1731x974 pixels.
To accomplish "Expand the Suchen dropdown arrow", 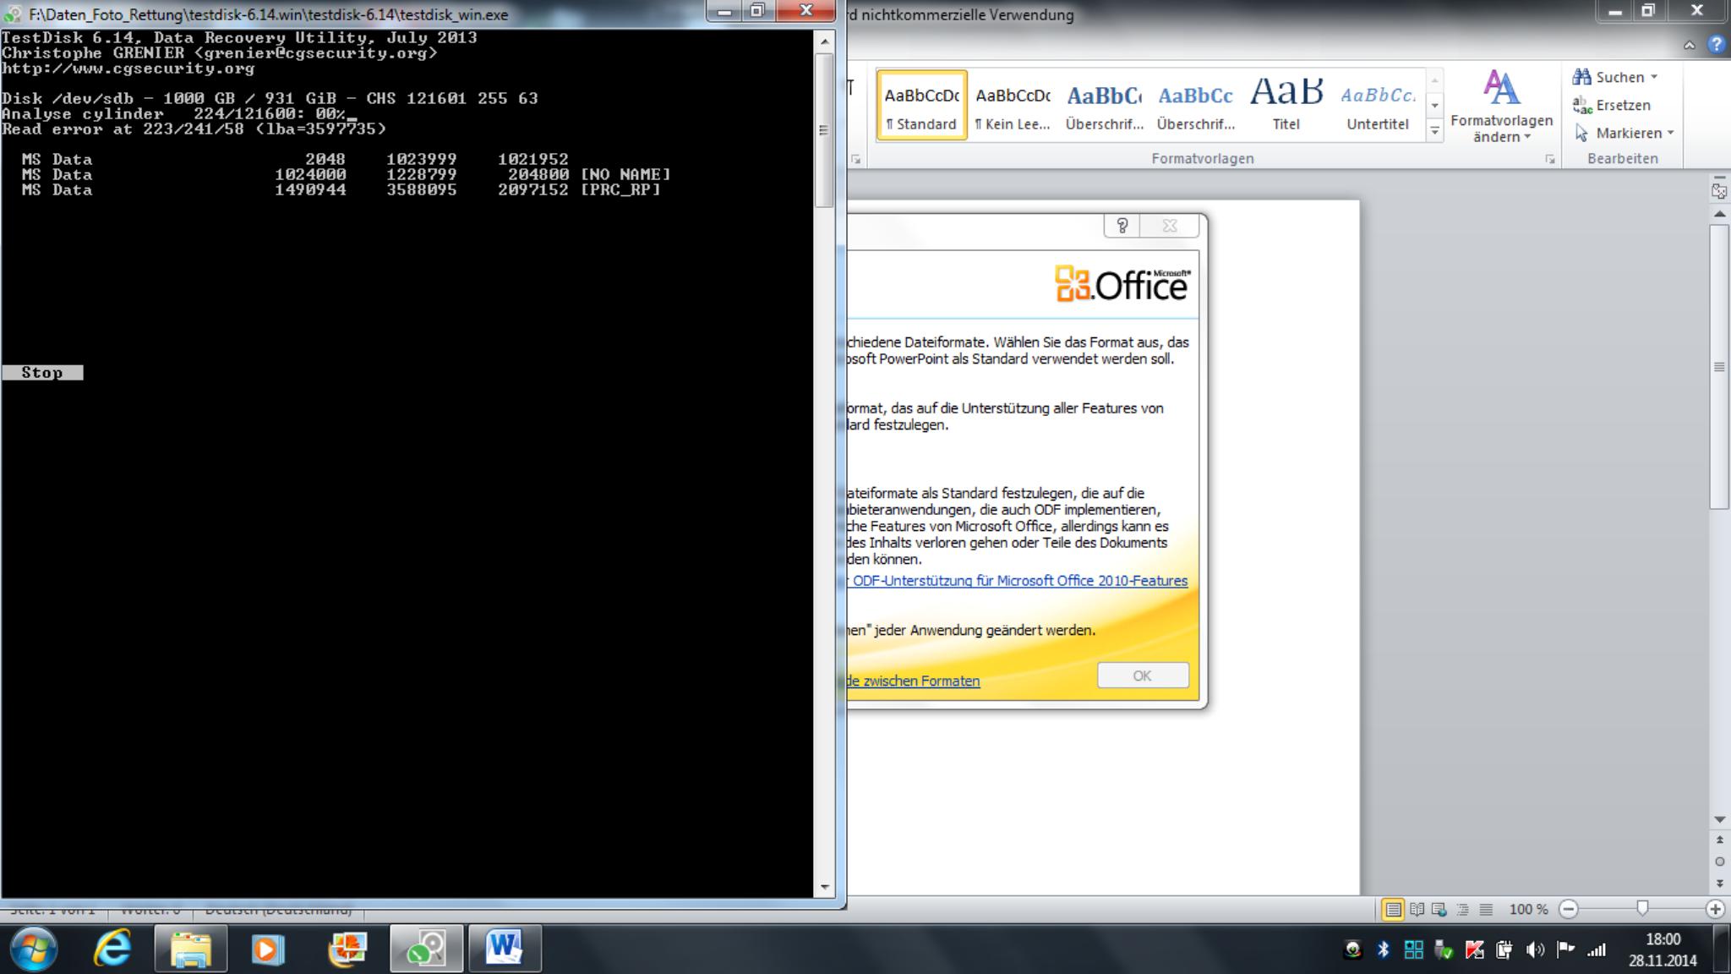I will (x=1654, y=77).
